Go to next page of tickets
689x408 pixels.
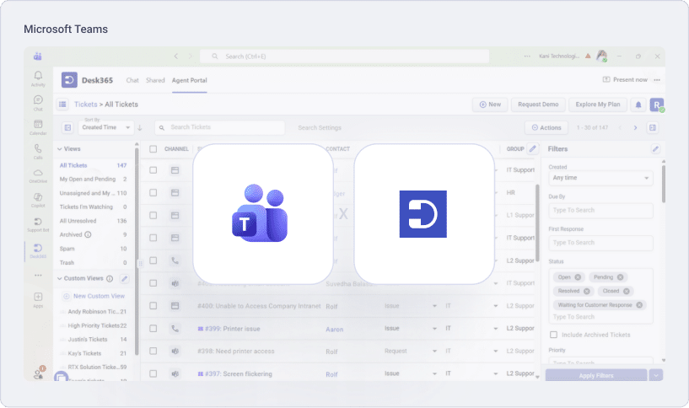(x=635, y=128)
